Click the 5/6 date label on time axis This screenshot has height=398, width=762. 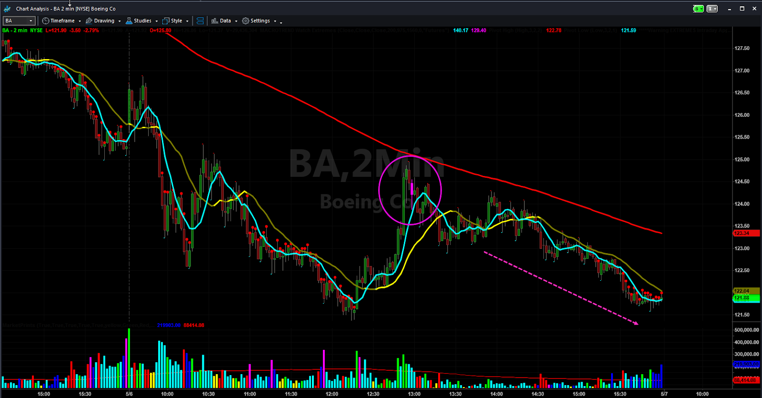click(129, 394)
